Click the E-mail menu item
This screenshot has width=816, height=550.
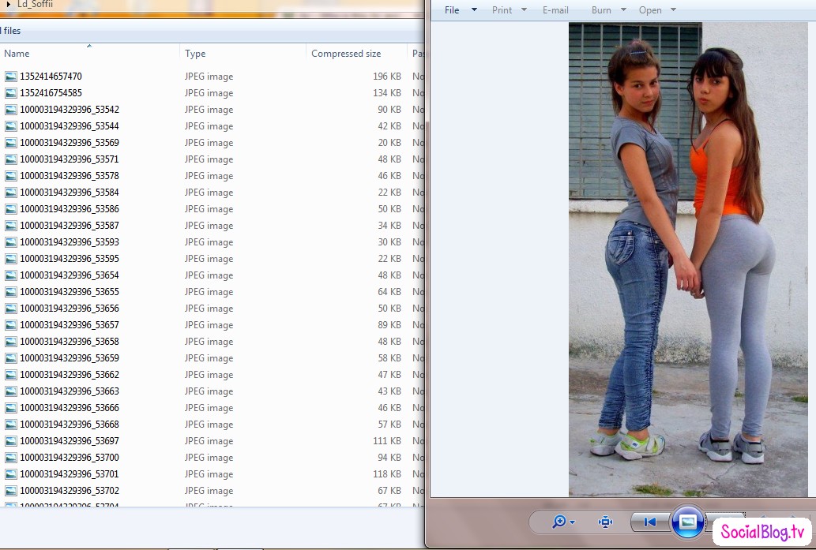coord(555,10)
